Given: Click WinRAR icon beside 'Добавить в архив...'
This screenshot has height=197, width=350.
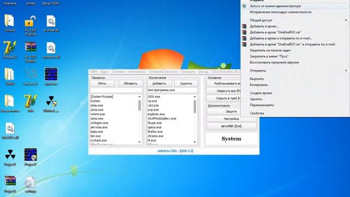Looking at the screenshot, I should pos(244,26).
